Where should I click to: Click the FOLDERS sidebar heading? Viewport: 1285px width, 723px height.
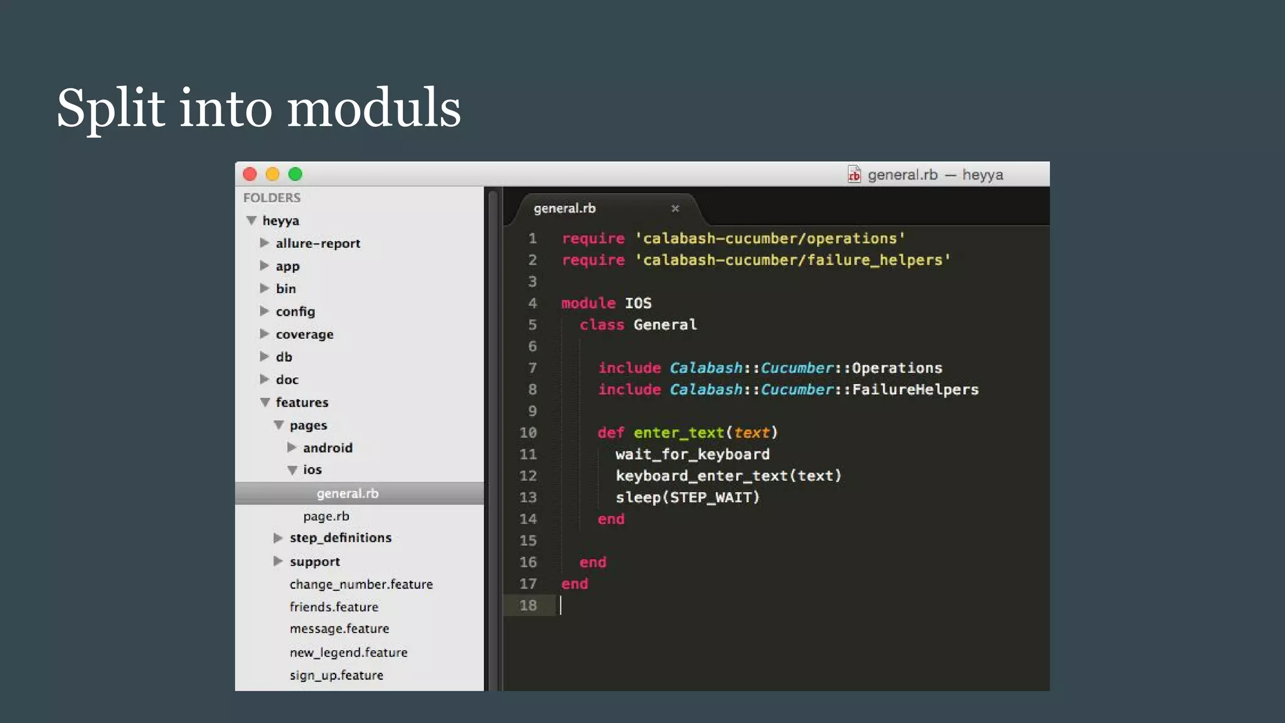click(272, 198)
